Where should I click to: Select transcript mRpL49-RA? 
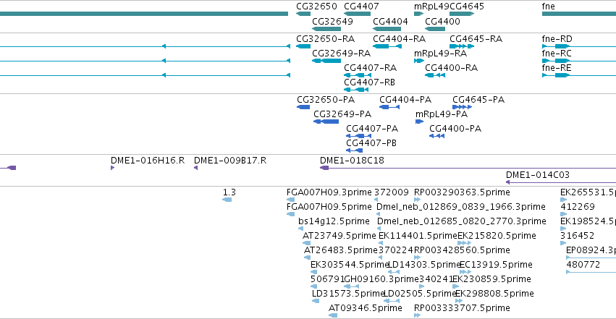419,61
